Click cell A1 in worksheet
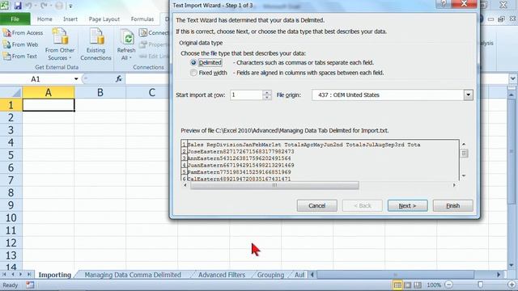The width and height of the screenshot is (518, 291). point(49,105)
